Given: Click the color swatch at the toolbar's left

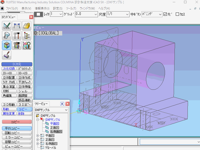Looking at the screenshot, I should point(38,14).
